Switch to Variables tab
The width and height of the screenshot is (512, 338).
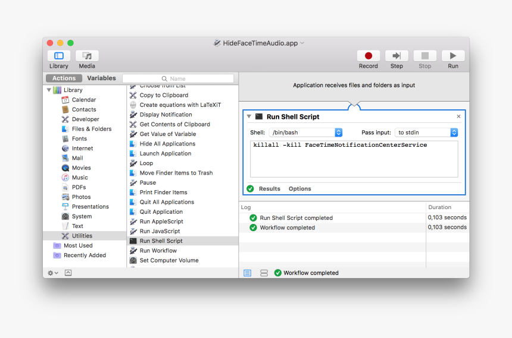tap(101, 78)
